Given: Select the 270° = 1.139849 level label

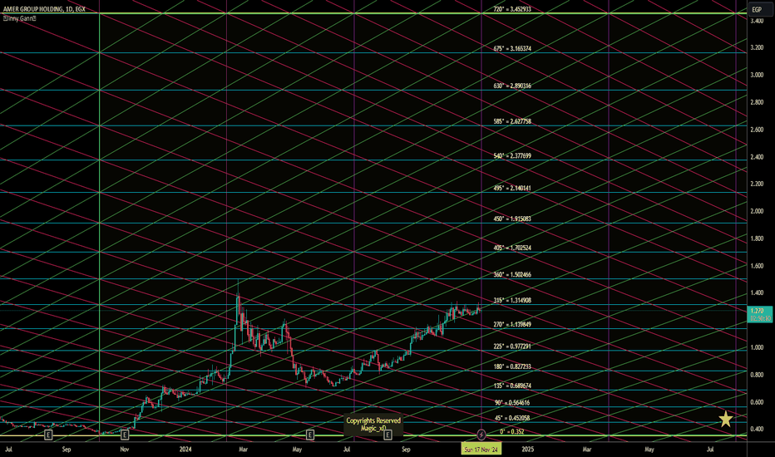Looking at the screenshot, I should click(512, 325).
